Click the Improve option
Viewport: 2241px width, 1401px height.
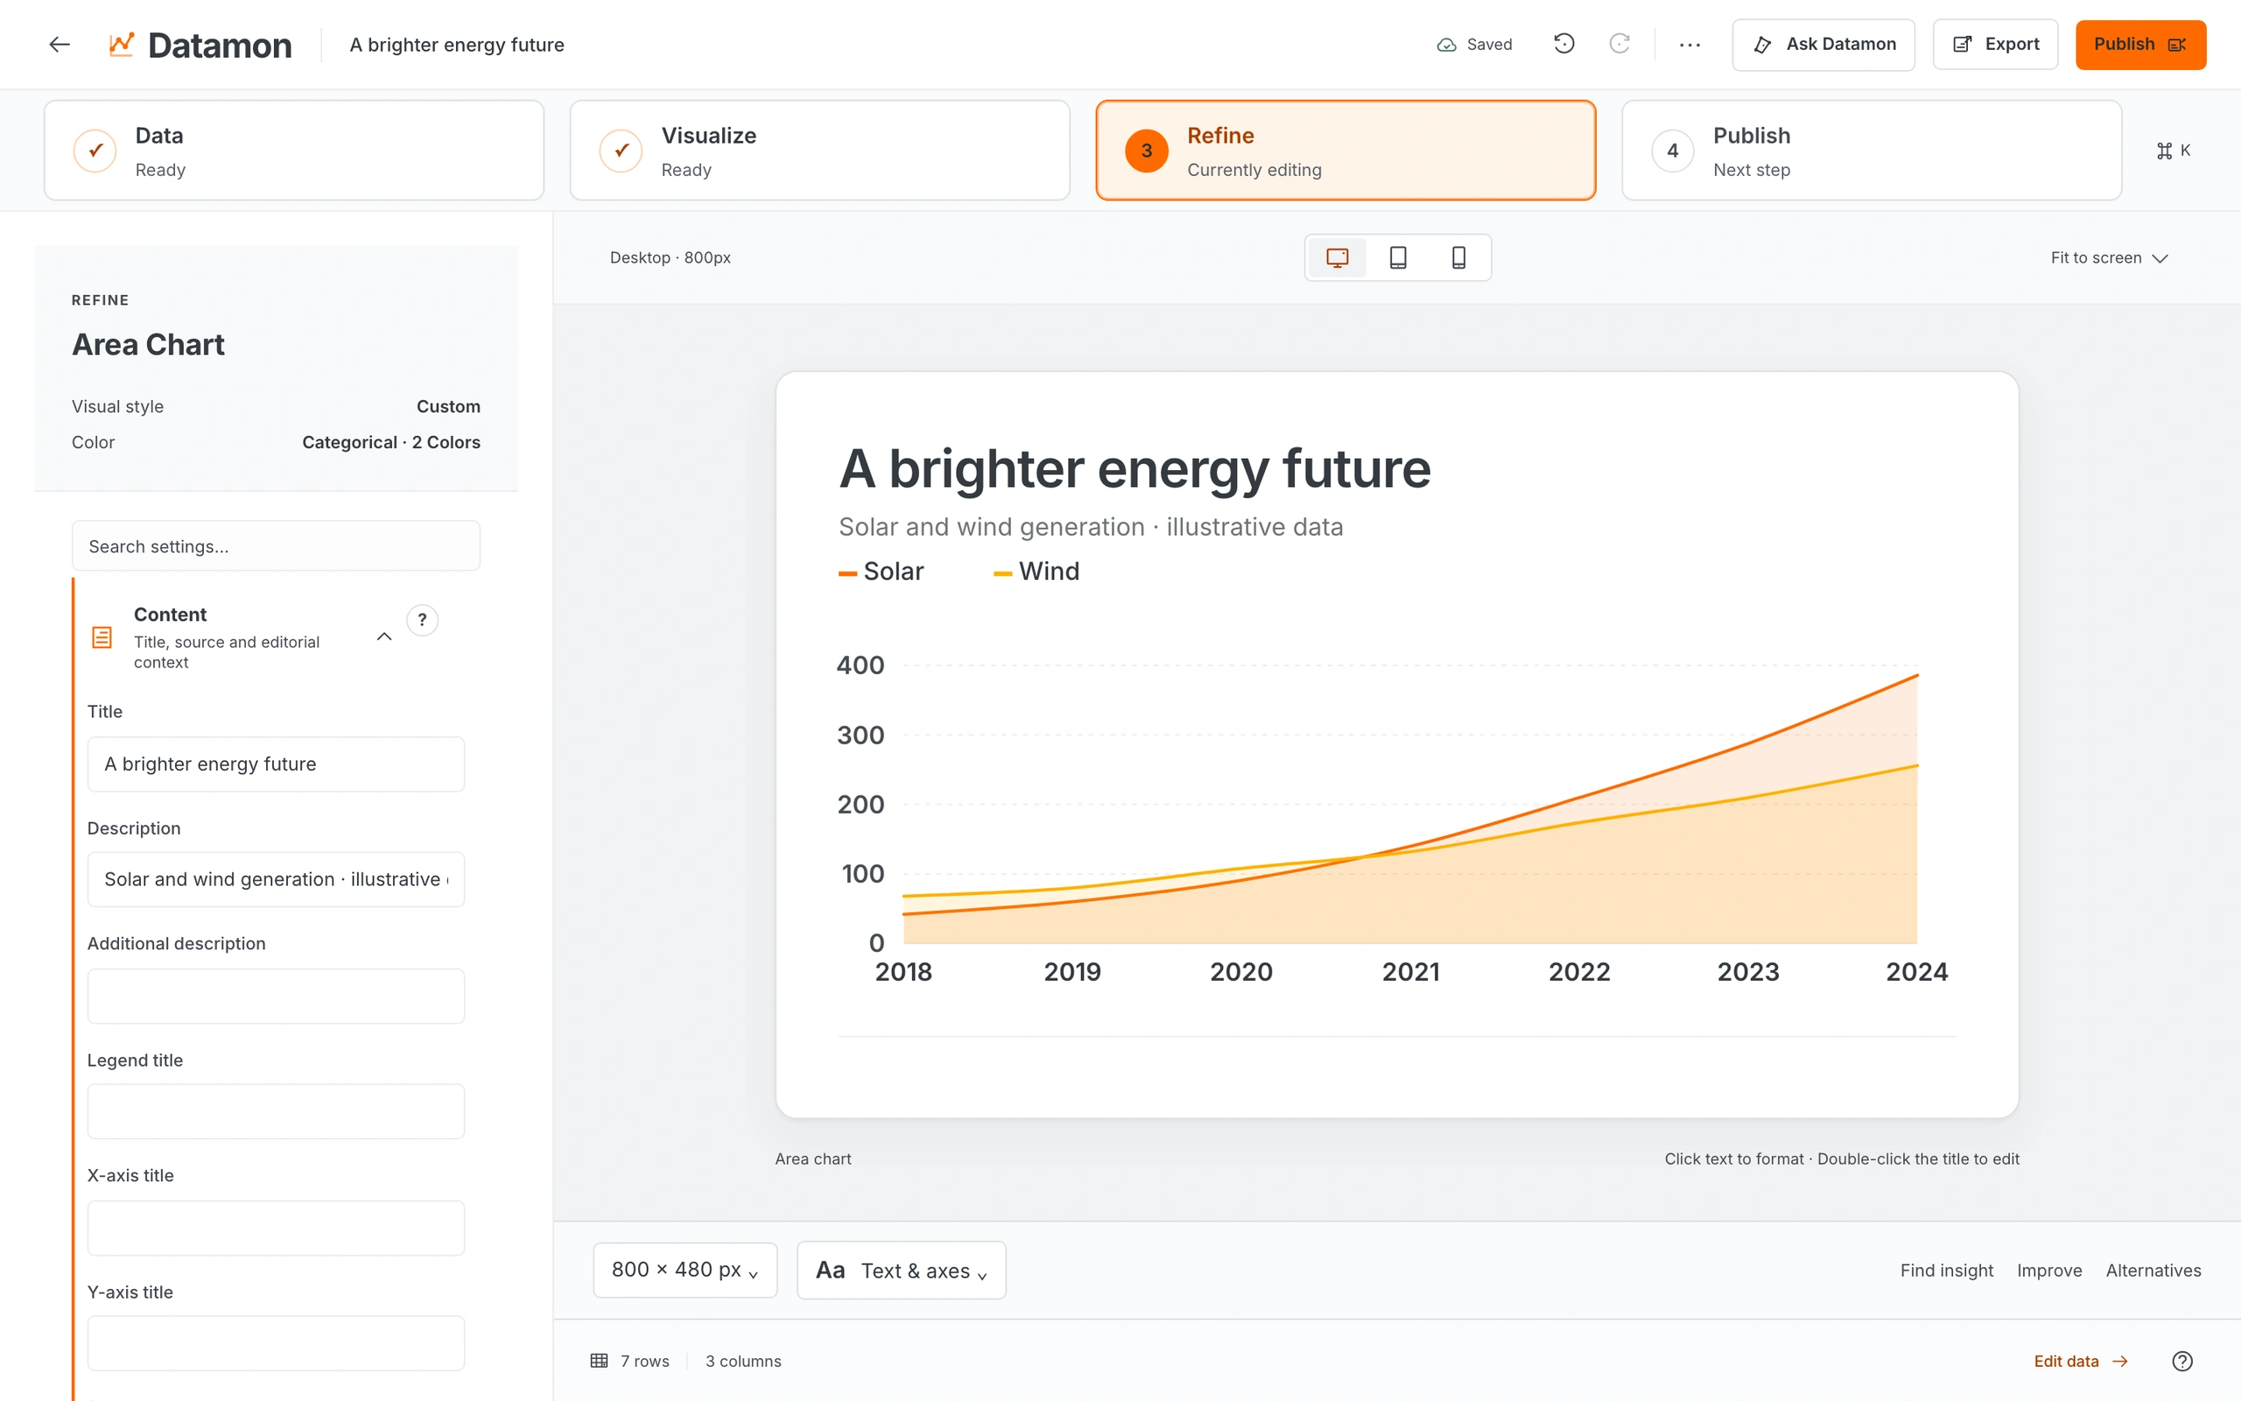point(2049,1270)
